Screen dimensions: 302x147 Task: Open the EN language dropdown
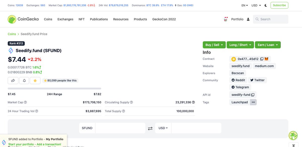coord(245,5)
